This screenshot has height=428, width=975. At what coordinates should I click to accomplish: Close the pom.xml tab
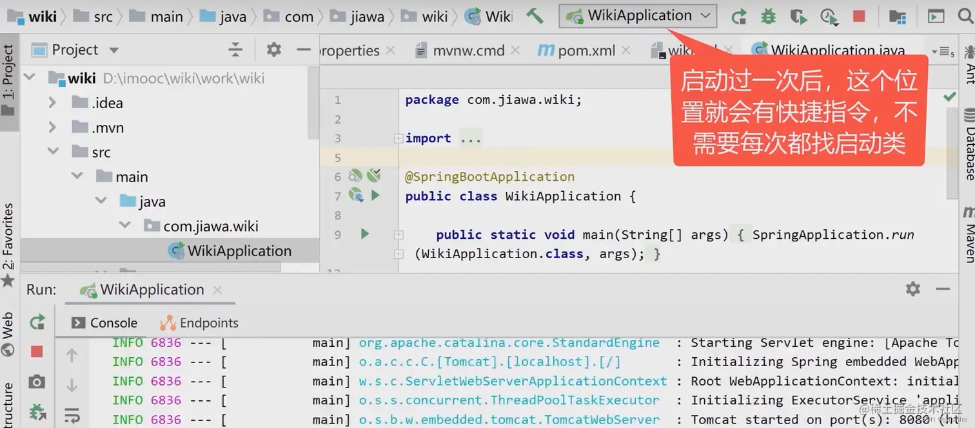pyautogui.click(x=625, y=50)
